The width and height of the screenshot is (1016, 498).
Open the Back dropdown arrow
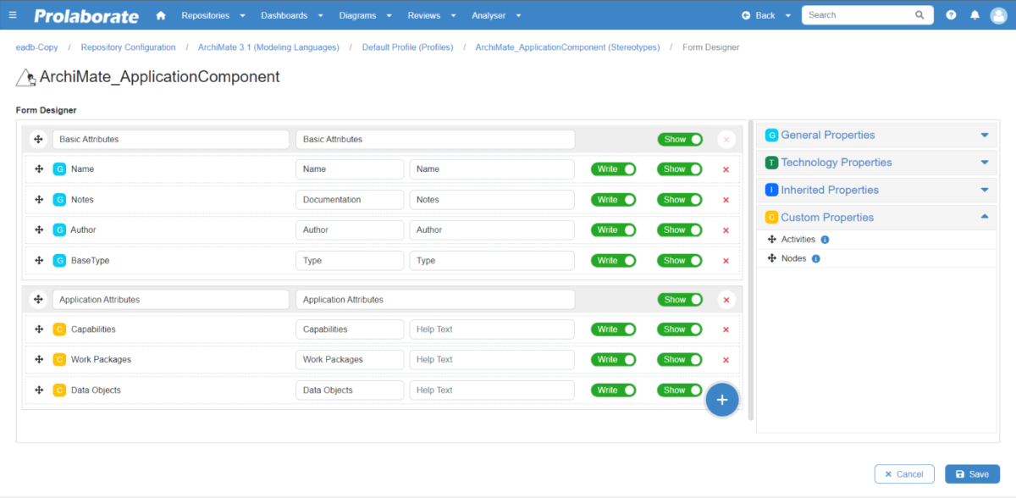tap(787, 14)
